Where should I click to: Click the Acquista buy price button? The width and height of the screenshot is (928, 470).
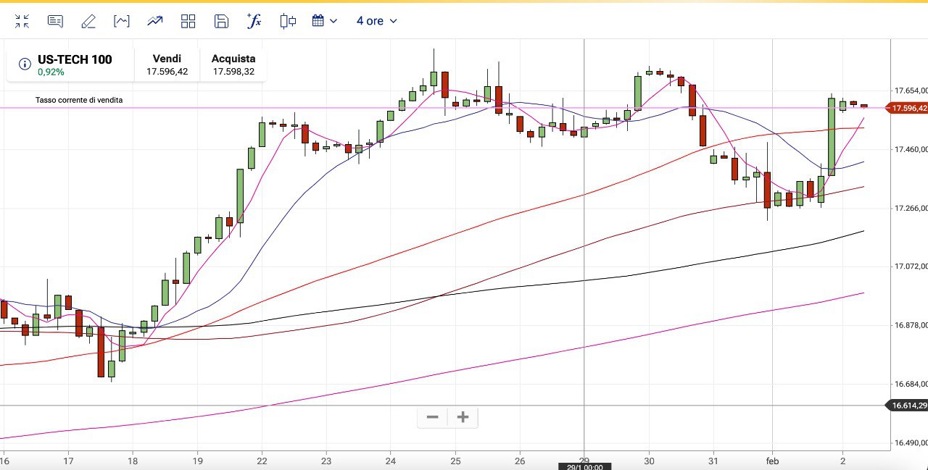[x=233, y=64]
